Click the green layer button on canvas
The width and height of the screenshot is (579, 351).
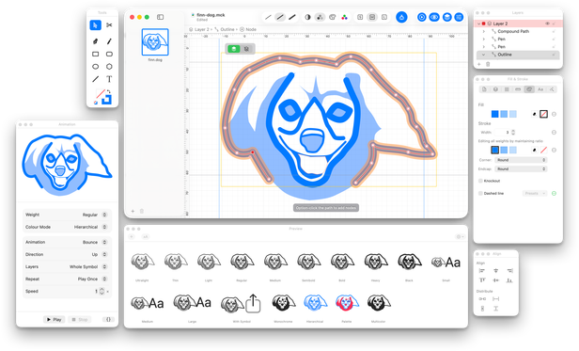(x=234, y=49)
